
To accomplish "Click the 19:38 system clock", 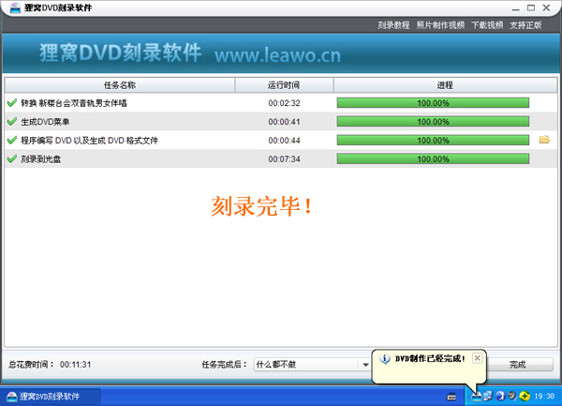I will click(x=544, y=396).
